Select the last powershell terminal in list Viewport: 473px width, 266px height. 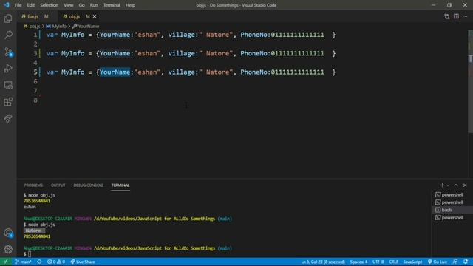pos(452,217)
